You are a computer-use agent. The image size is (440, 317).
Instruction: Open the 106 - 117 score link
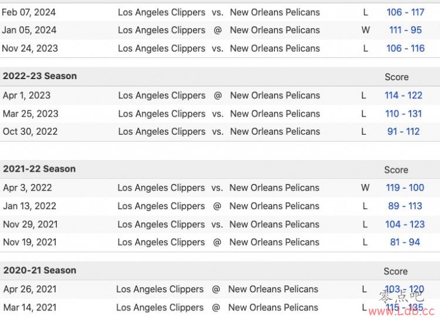click(x=405, y=12)
